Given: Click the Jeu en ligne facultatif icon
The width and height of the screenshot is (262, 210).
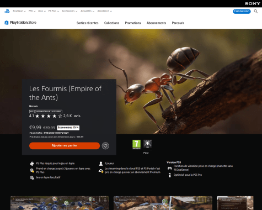Looking at the screenshot, I should coord(32,177).
